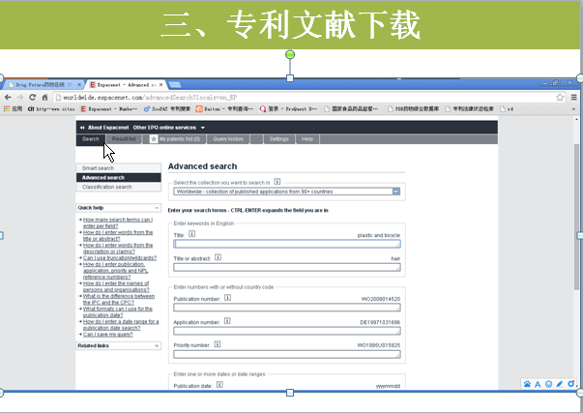Click the Application number input field

[x=287, y=331]
